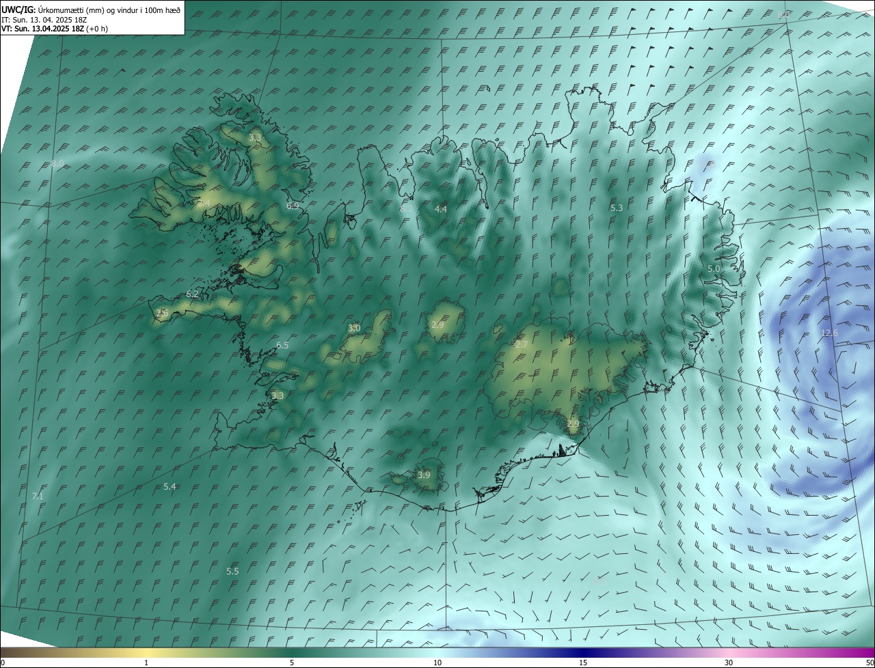Click the 8.6 value label on the map
The width and height of the screenshot is (875, 668).
tap(784, 14)
